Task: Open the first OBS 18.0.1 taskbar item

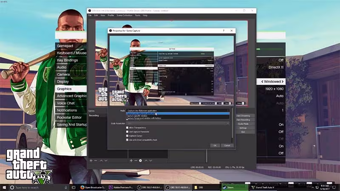Action: click(x=150, y=187)
